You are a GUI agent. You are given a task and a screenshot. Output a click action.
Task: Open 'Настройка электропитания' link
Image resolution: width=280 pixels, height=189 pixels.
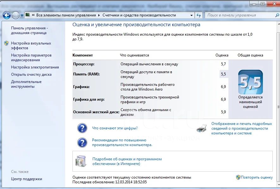(35, 67)
